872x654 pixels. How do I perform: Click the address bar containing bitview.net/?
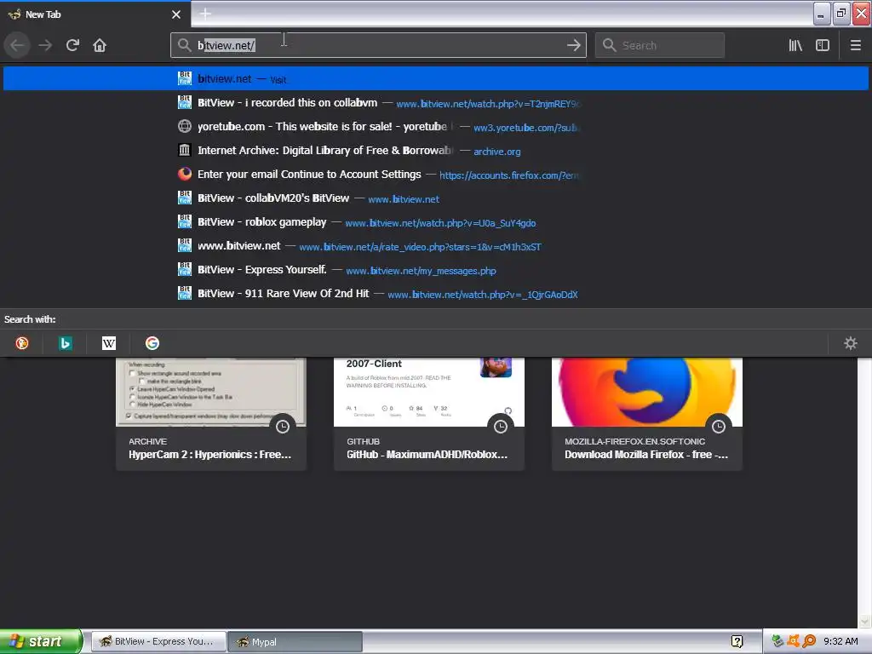378,45
